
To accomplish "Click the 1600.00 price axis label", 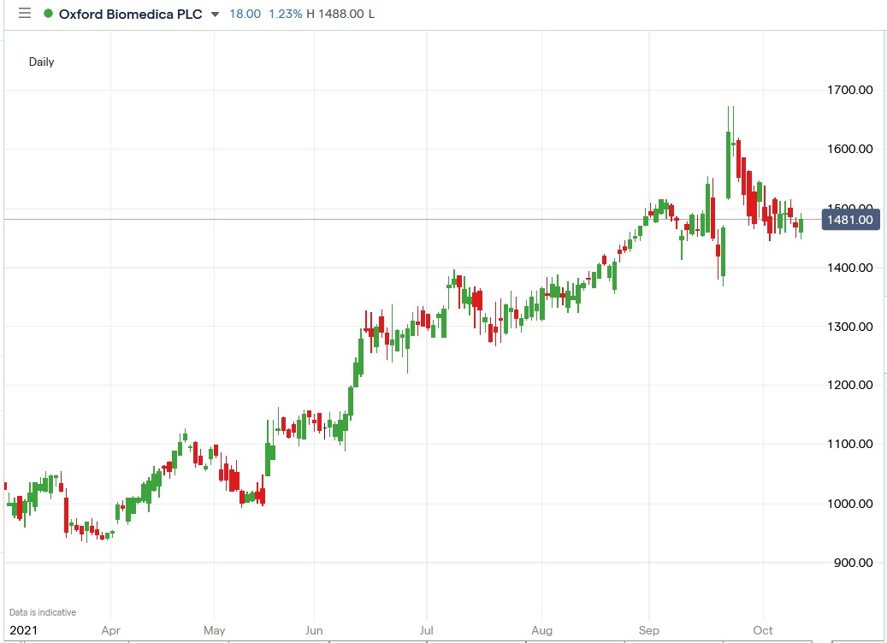I will point(849,149).
